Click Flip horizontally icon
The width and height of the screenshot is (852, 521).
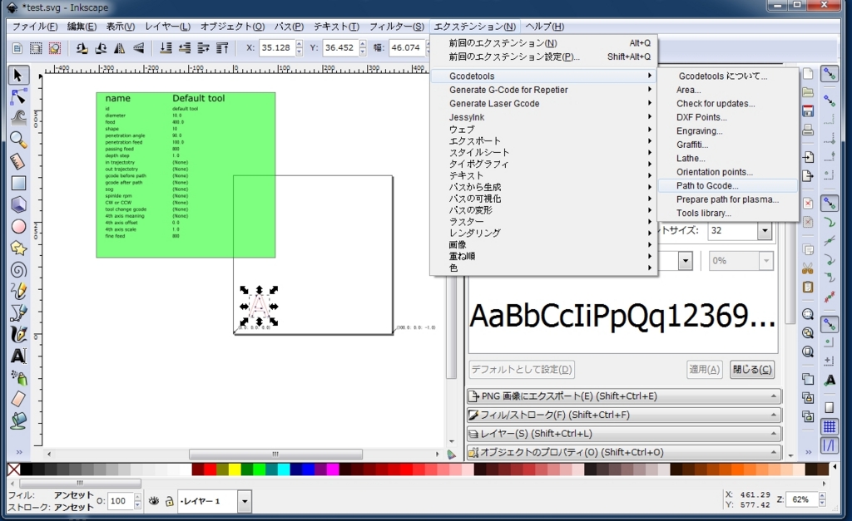(x=120, y=48)
